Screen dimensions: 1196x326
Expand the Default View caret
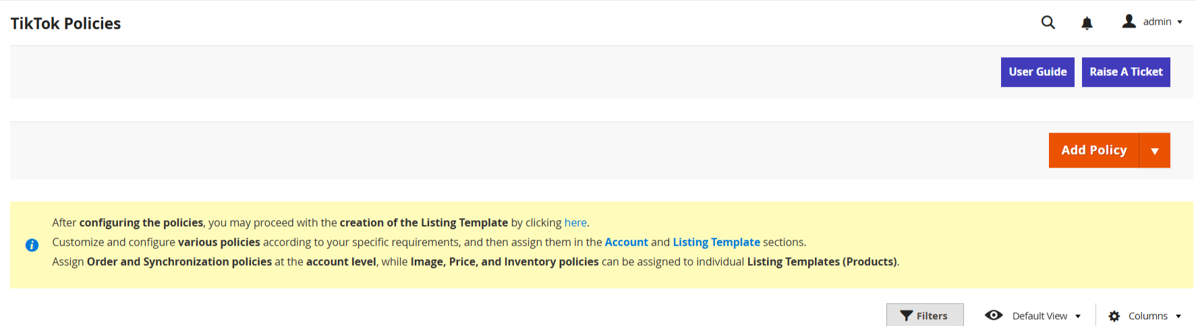click(x=1078, y=316)
